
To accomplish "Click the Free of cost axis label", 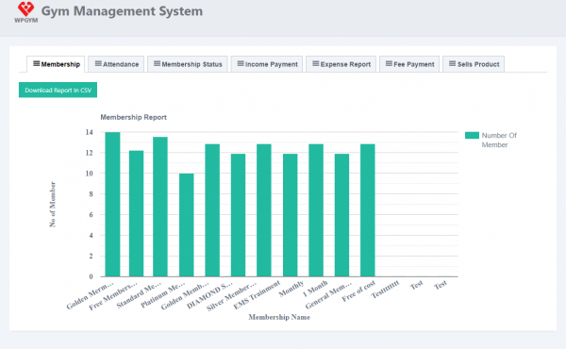I will click(358, 291).
